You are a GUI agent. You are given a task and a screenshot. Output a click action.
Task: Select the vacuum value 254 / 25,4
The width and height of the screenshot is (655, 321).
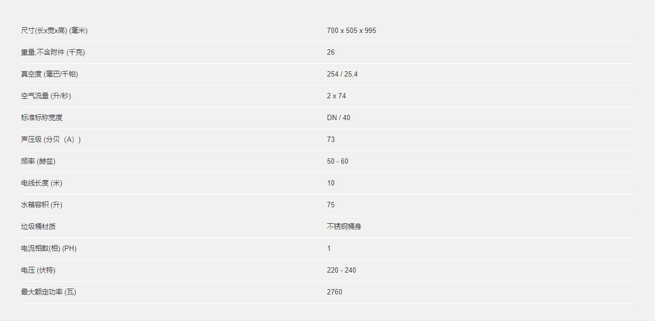pyautogui.click(x=342, y=74)
